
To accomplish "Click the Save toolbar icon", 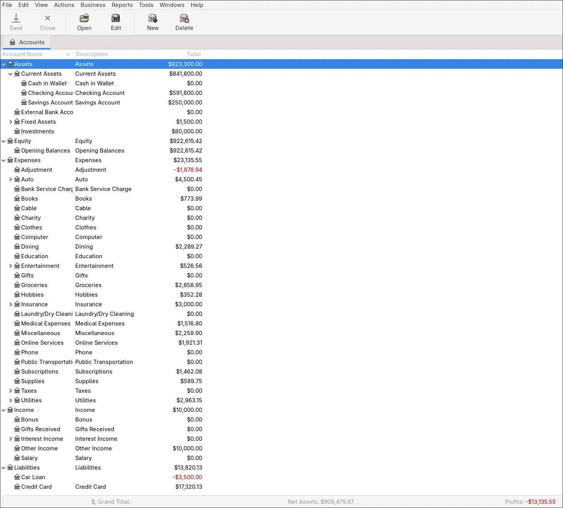I will (16, 18).
